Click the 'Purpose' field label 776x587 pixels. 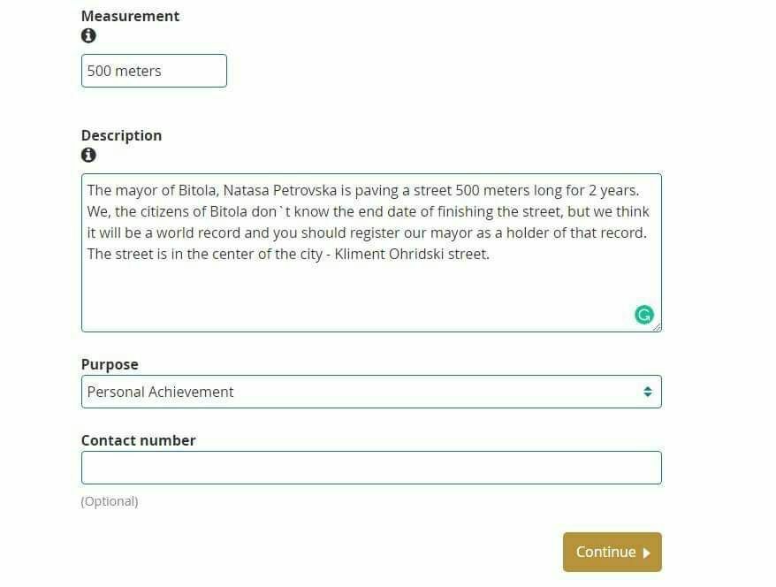110,365
